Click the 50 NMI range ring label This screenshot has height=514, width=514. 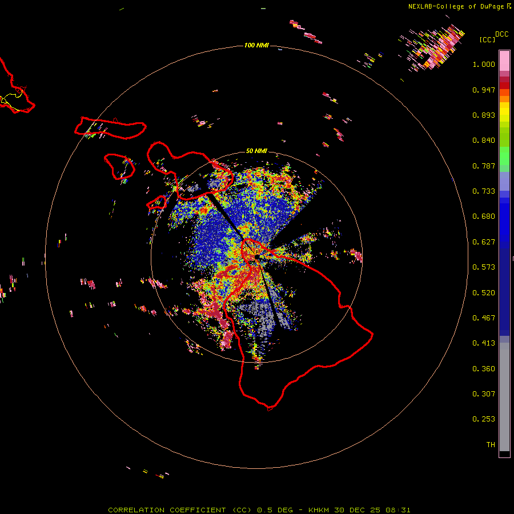(x=256, y=151)
